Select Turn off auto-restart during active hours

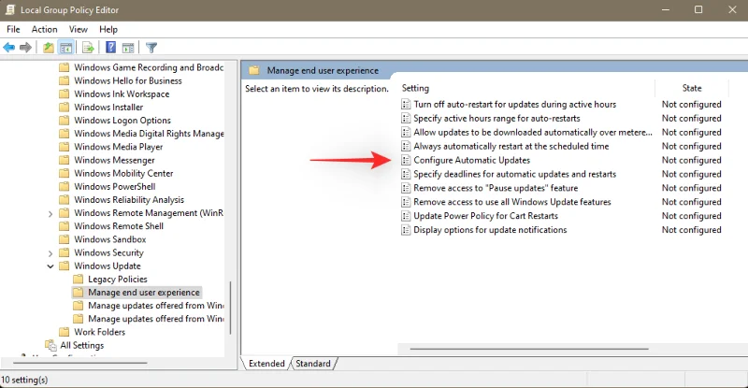pos(515,105)
